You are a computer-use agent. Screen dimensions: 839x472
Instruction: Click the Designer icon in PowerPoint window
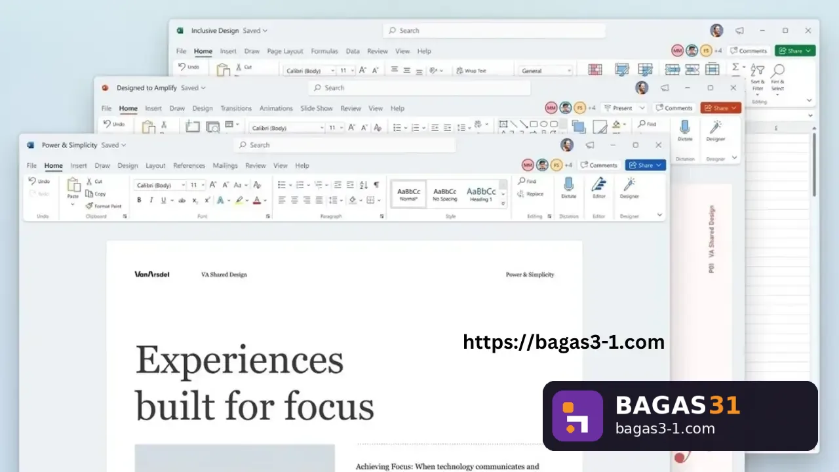point(716,127)
